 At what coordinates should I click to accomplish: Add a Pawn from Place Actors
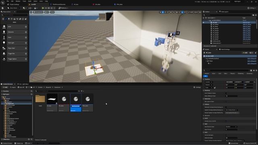coord(15,37)
